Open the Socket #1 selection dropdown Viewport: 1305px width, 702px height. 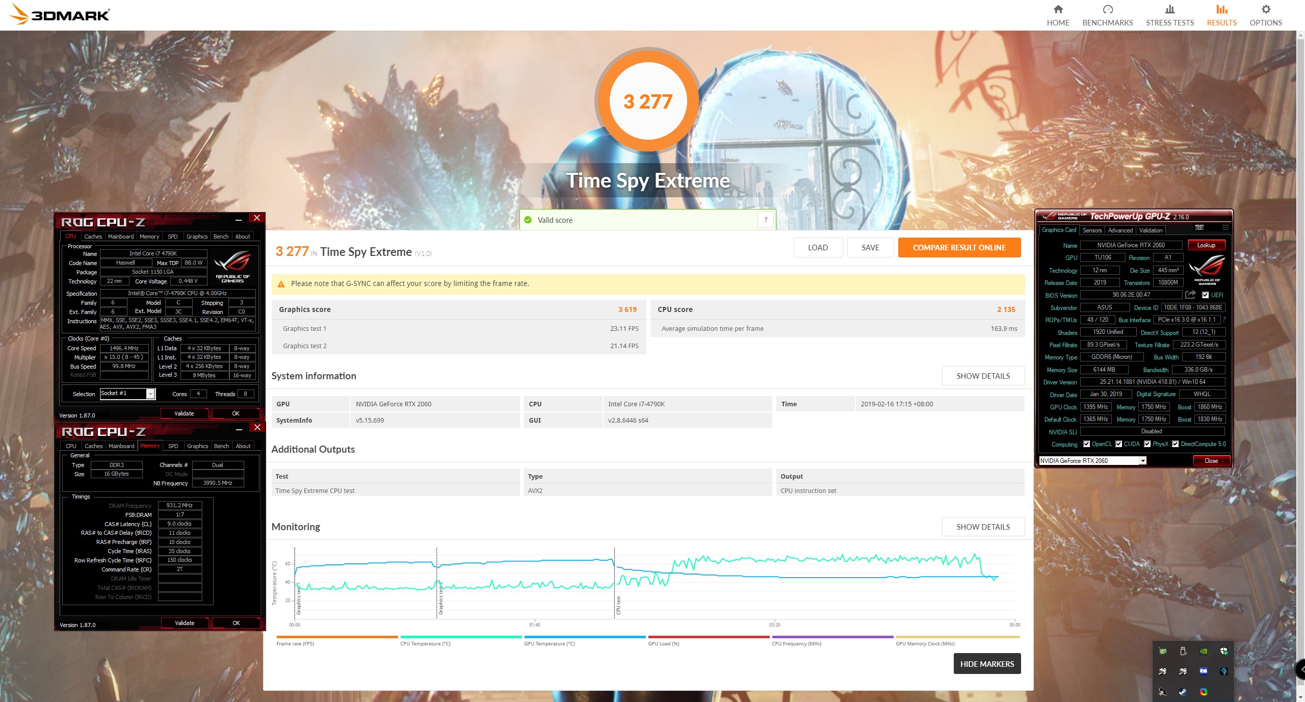(x=150, y=394)
